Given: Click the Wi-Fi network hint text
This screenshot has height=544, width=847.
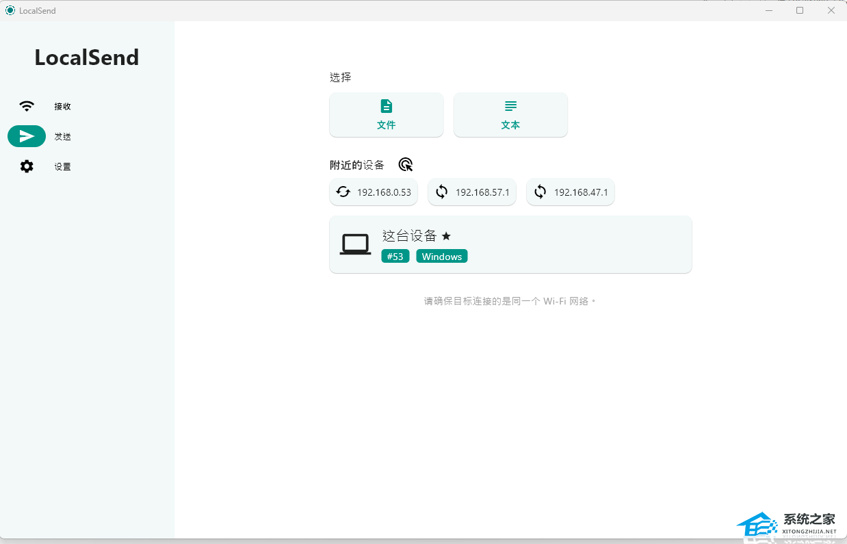Looking at the screenshot, I should click(x=510, y=301).
